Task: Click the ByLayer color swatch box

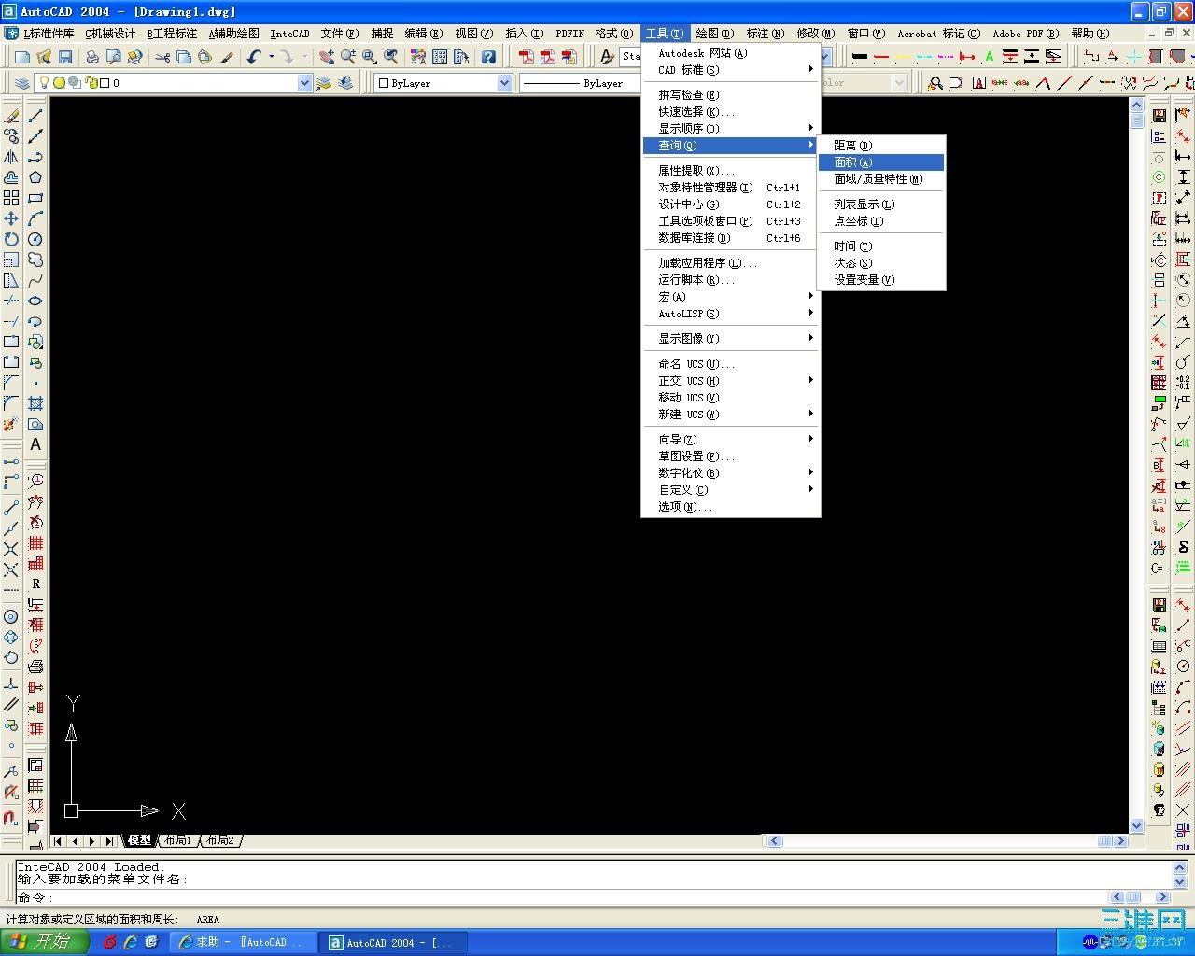Action: [x=384, y=83]
